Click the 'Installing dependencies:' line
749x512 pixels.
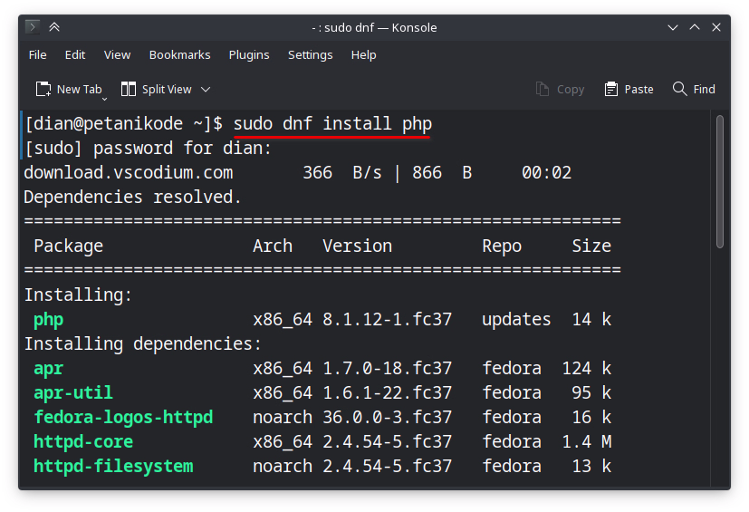(143, 344)
